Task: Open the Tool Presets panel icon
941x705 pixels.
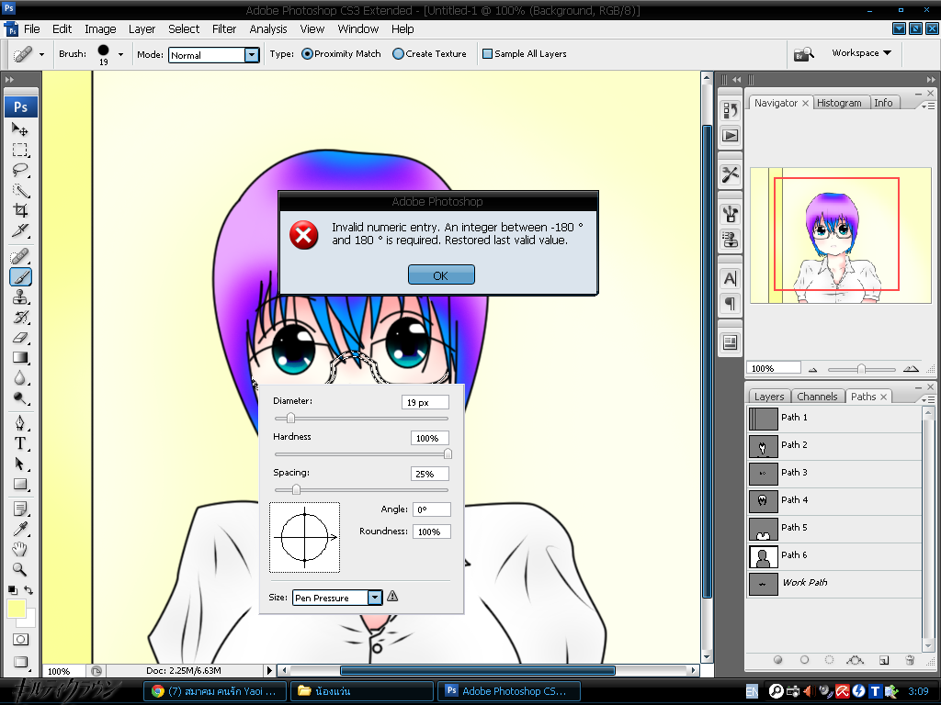Action: [731, 175]
